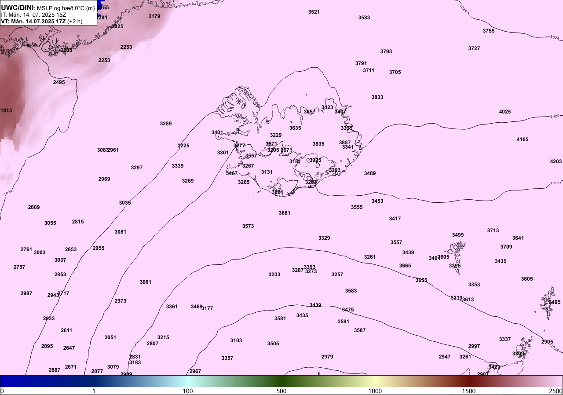Click the 100 label on the color scale
The height and width of the screenshot is (395, 563).
click(188, 391)
